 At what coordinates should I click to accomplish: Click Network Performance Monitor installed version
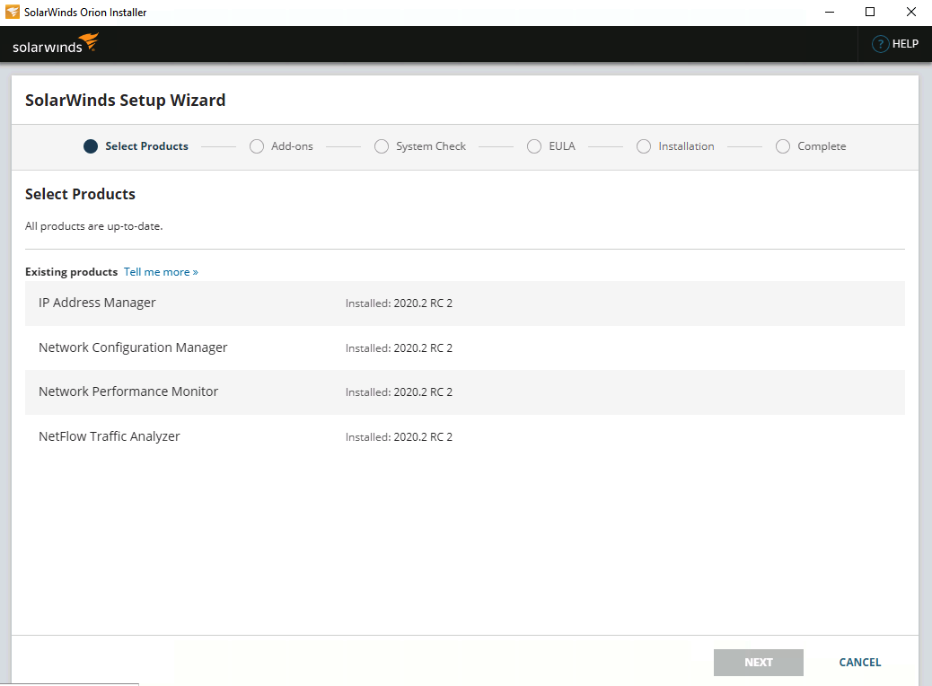(x=399, y=392)
